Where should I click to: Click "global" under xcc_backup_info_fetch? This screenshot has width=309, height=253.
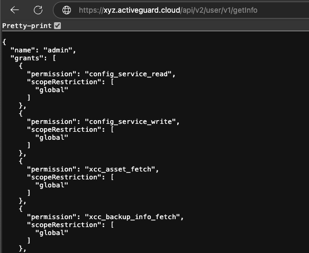click(x=52, y=233)
